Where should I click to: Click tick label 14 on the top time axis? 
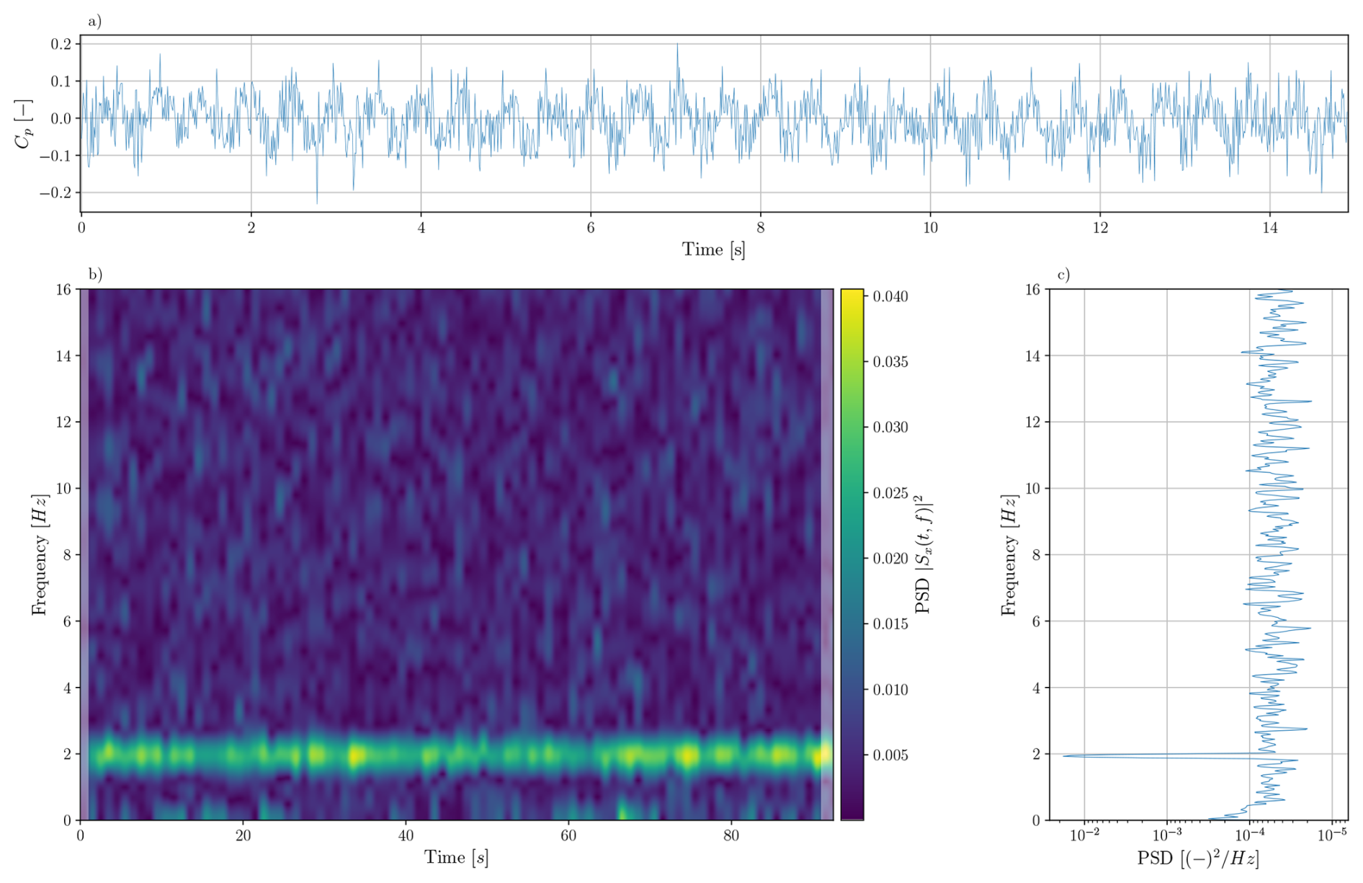[1269, 228]
